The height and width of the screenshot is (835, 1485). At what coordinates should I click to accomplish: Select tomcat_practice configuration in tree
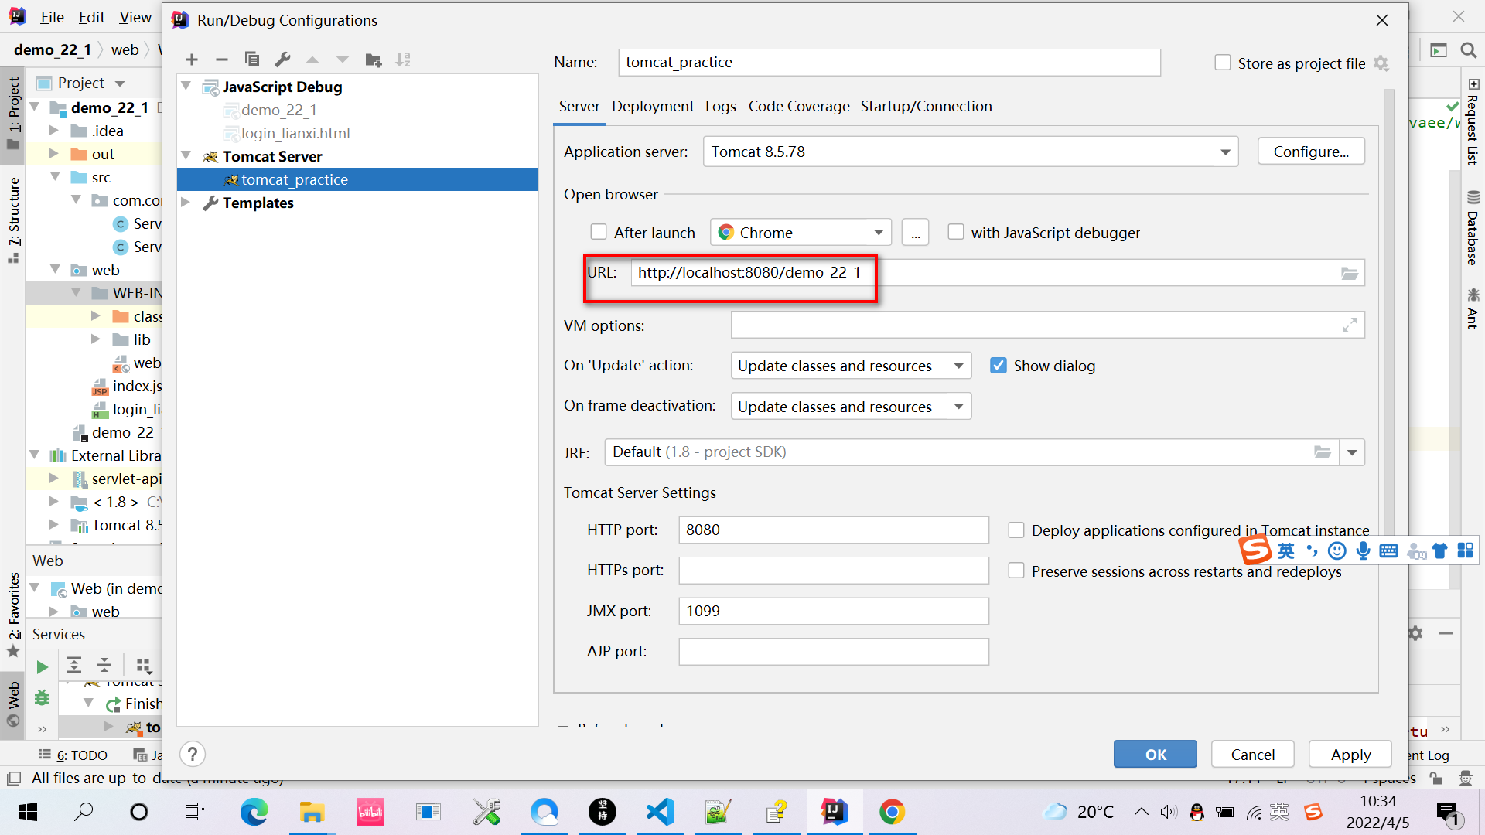[x=357, y=179]
